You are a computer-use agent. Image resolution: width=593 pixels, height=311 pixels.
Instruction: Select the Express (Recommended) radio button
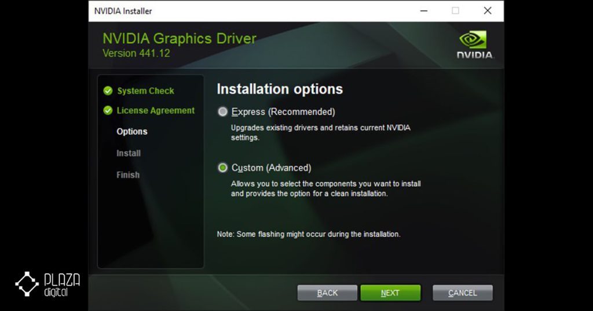pyautogui.click(x=223, y=112)
